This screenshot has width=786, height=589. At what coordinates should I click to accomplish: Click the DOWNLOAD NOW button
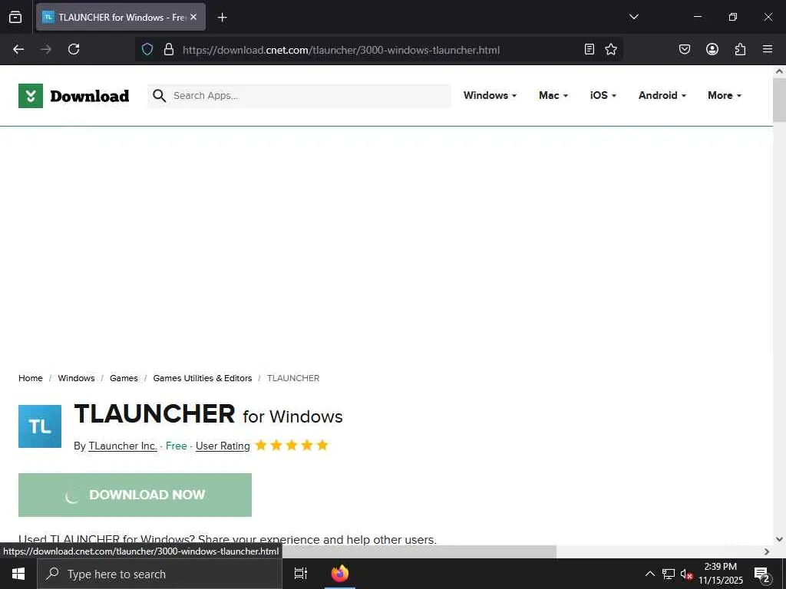(x=135, y=495)
